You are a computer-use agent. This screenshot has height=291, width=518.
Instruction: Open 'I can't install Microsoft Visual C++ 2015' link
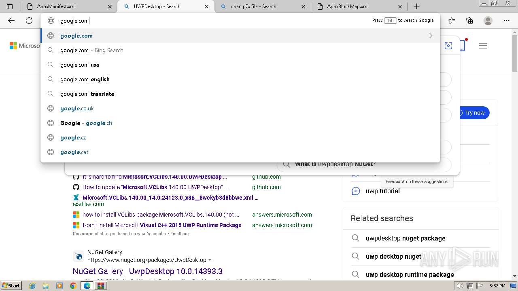(x=163, y=225)
